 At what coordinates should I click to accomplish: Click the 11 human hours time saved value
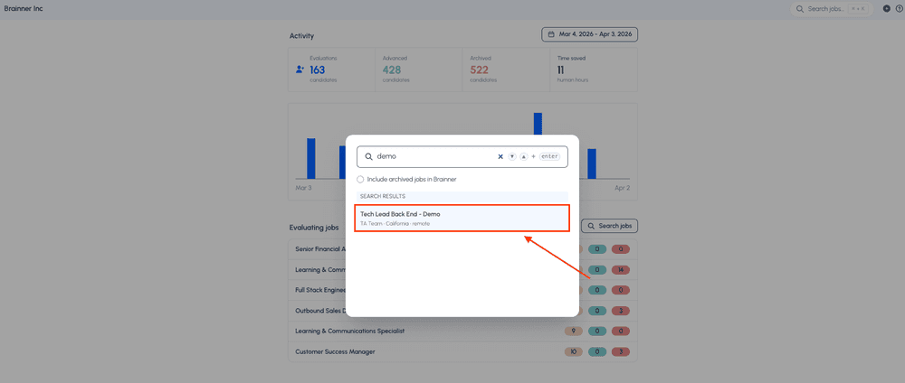pyautogui.click(x=560, y=70)
